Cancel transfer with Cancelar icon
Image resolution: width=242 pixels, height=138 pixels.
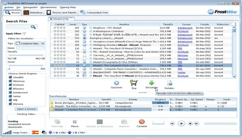click(x=142, y=122)
